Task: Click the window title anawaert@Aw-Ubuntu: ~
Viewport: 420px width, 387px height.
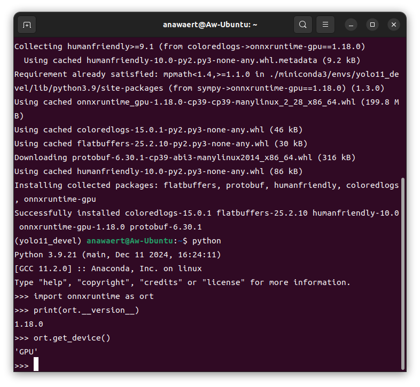Action: (210, 25)
